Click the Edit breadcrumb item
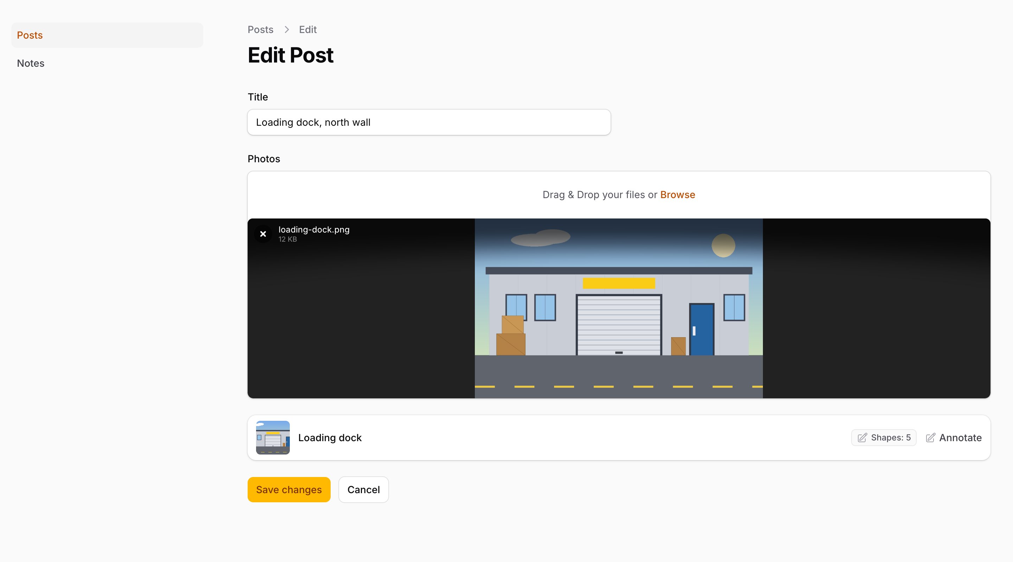 coord(307,30)
